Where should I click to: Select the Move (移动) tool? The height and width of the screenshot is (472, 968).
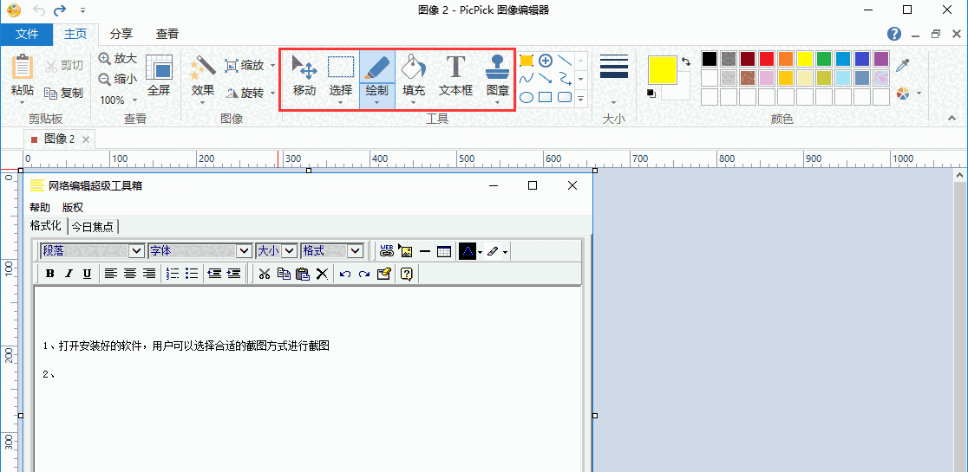pyautogui.click(x=304, y=75)
